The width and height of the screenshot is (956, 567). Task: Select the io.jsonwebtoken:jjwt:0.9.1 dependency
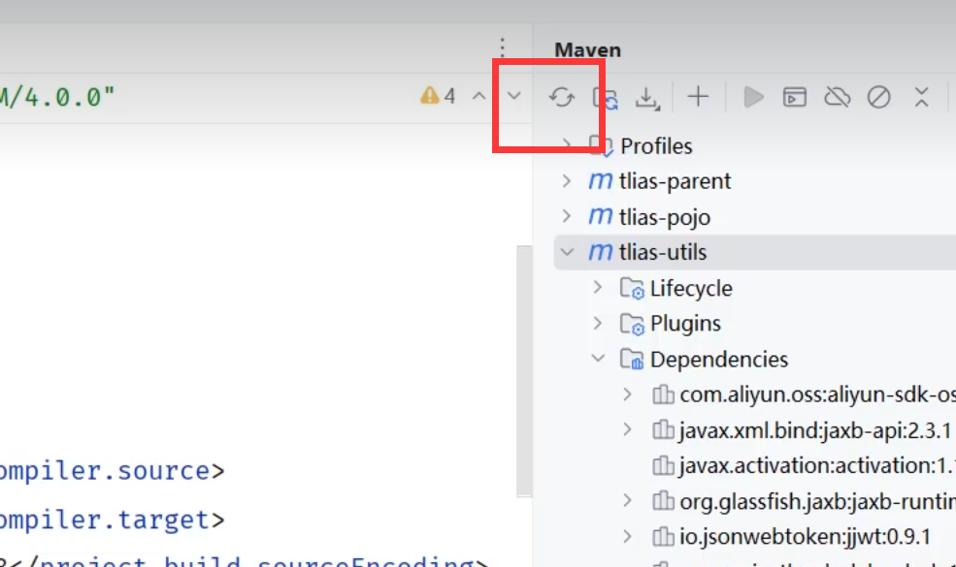pyautogui.click(x=805, y=537)
